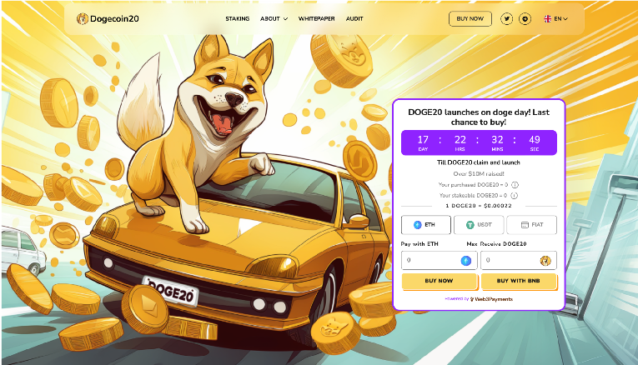The height and width of the screenshot is (365, 638).
Task: Click info icon beside purchased DOGE20
Action: [x=515, y=185]
